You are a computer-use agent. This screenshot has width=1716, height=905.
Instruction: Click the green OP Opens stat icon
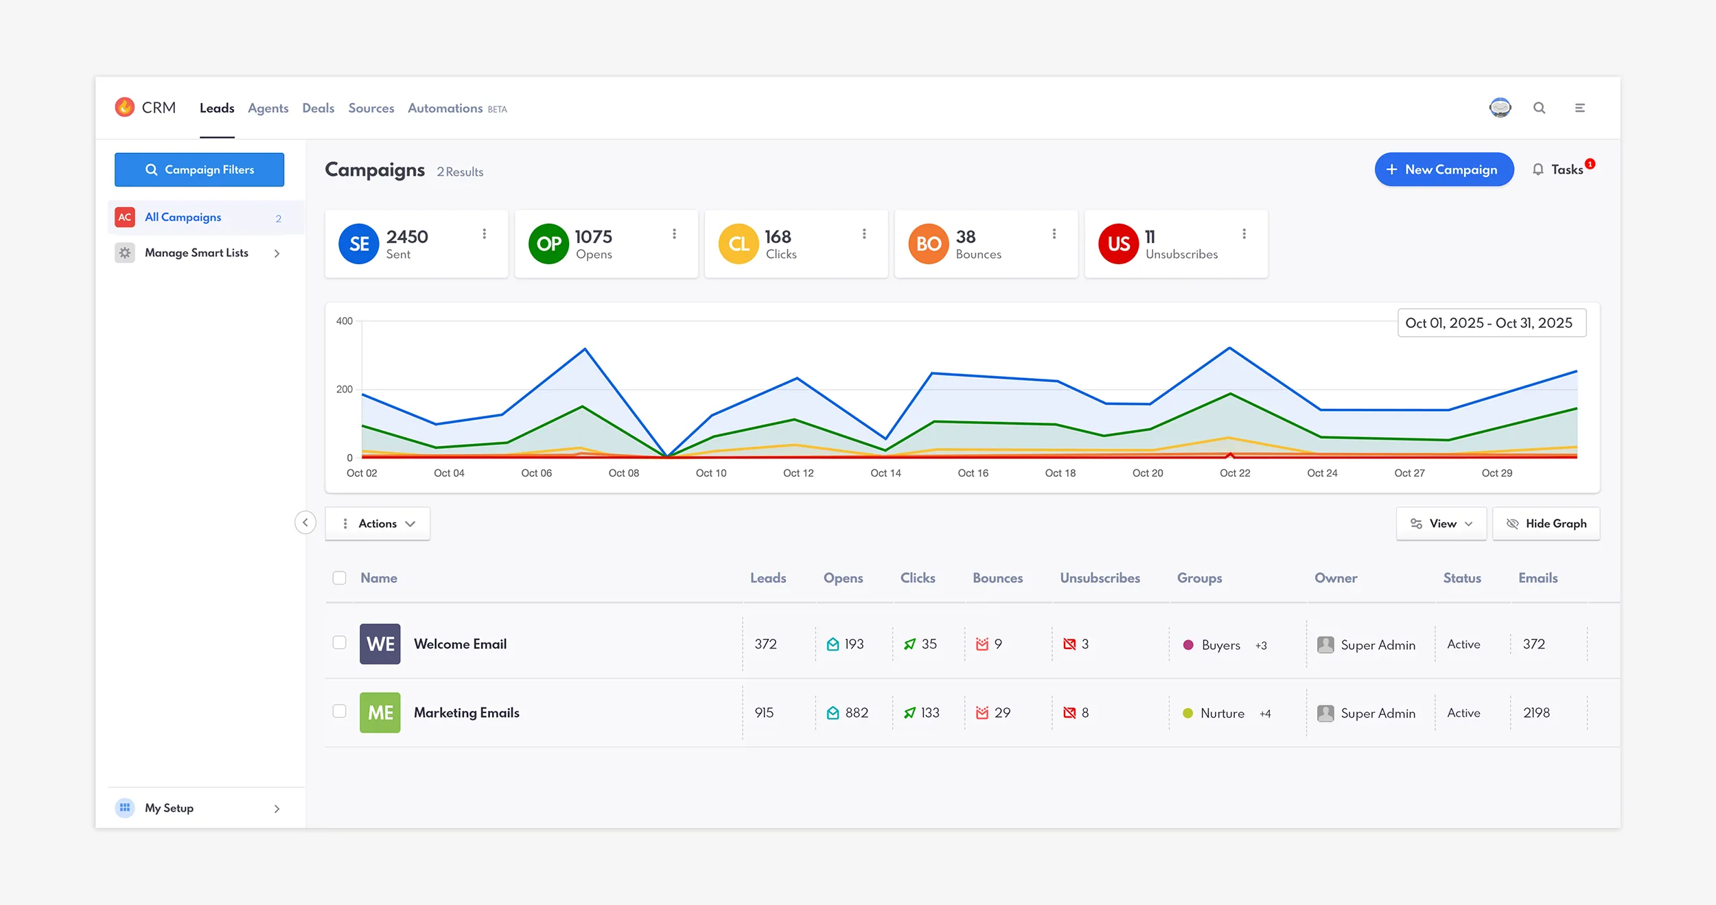click(x=548, y=244)
